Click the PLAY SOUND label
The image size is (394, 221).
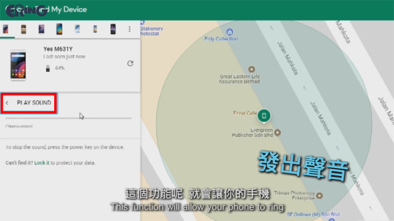(34, 103)
